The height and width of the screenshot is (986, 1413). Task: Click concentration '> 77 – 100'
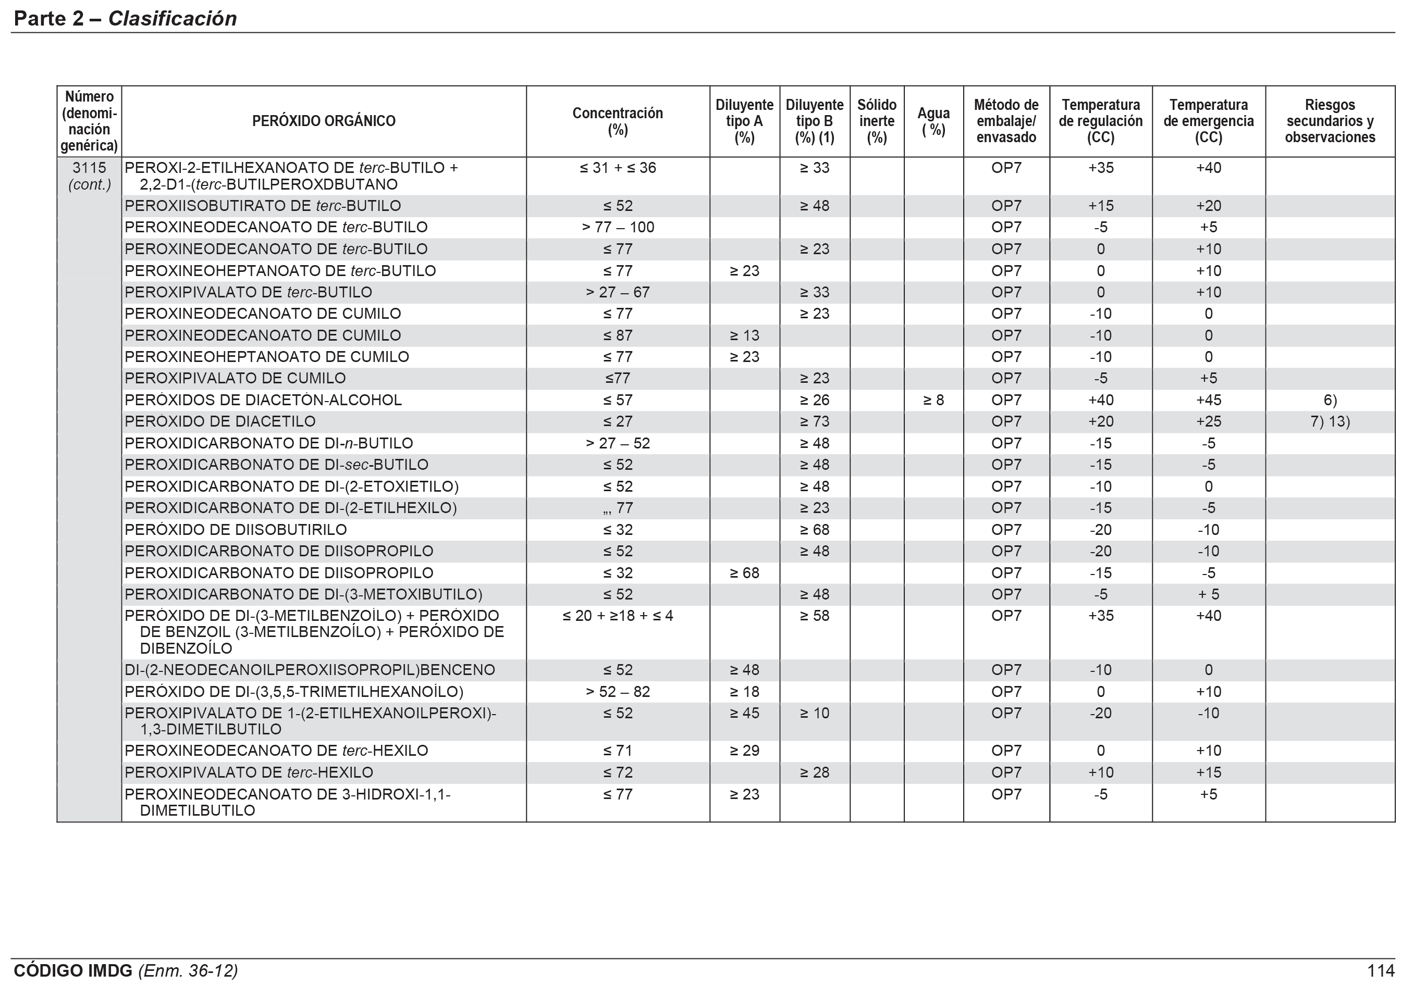pyautogui.click(x=618, y=228)
